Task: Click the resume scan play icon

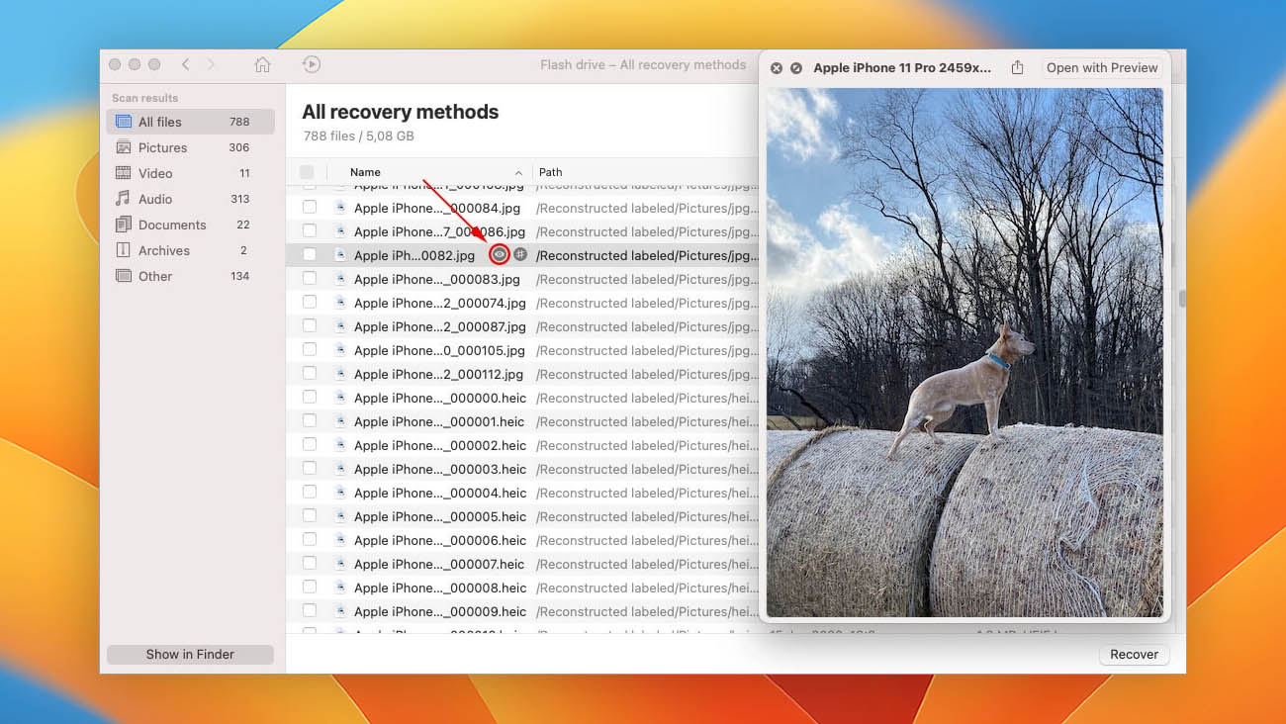Action: (x=311, y=64)
